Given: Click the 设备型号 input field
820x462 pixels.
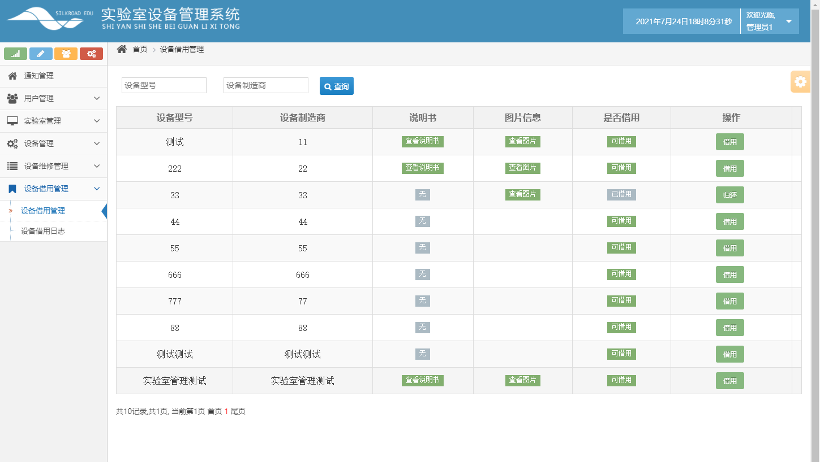Looking at the screenshot, I should tap(164, 85).
